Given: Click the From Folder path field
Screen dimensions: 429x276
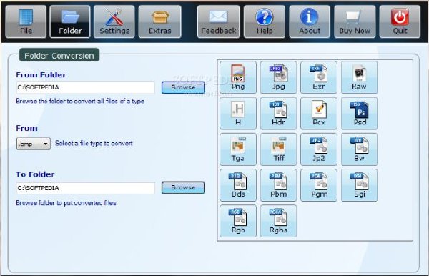Looking at the screenshot, I should [x=86, y=87].
